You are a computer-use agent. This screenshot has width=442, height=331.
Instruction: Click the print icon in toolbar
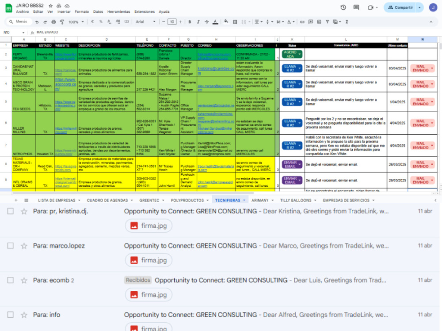point(53,22)
